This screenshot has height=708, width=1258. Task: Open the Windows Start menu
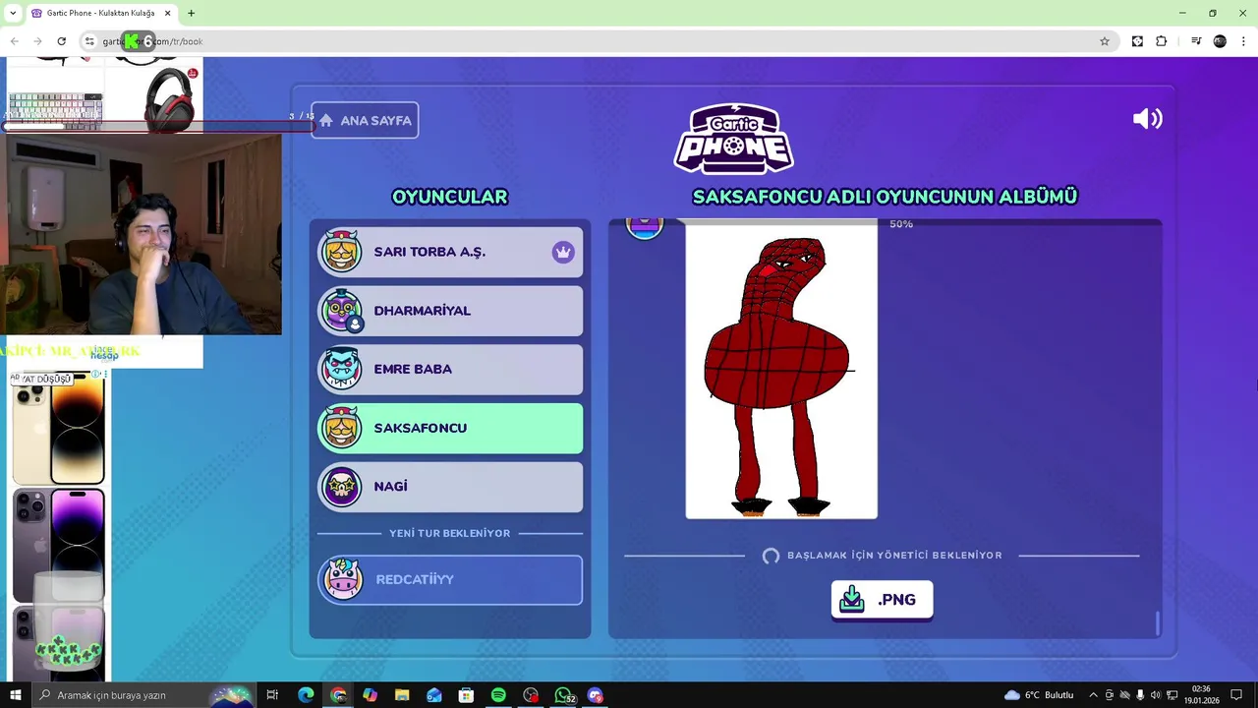15,695
